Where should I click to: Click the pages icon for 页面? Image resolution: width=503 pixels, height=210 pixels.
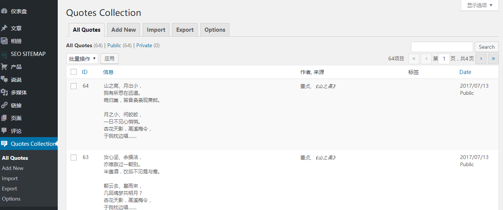(x=4, y=118)
